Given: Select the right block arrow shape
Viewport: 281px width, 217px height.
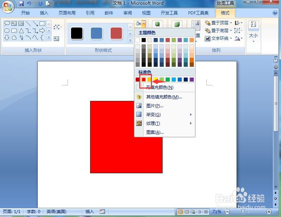Looking at the screenshot, I should click(x=42, y=31).
